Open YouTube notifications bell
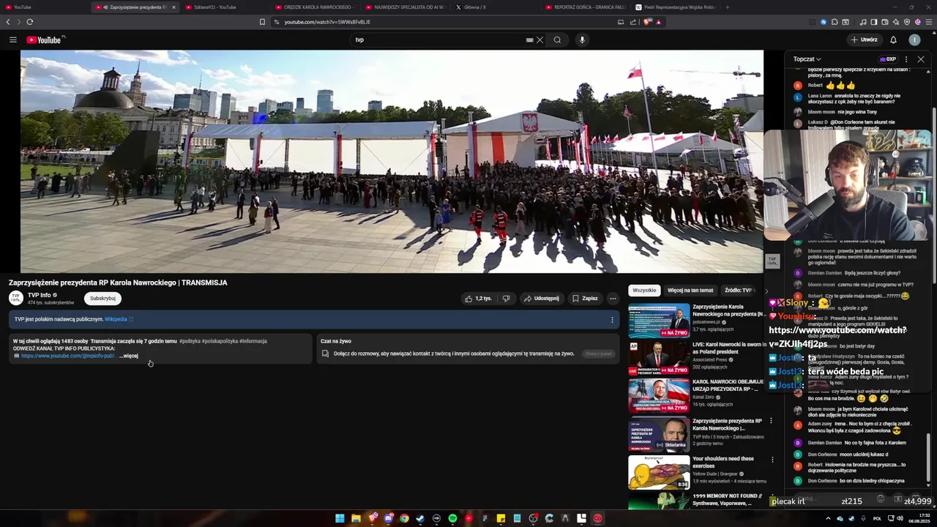 pyautogui.click(x=893, y=40)
